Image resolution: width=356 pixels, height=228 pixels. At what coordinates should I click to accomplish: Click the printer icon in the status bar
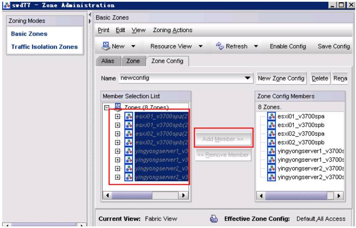pyautogui.click(x=214, y=219)
